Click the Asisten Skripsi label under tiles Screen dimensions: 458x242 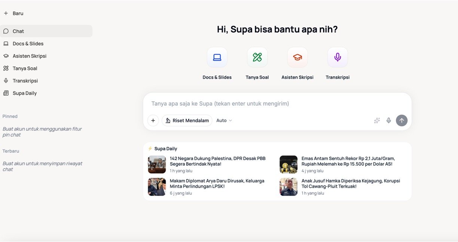point(297,77)
